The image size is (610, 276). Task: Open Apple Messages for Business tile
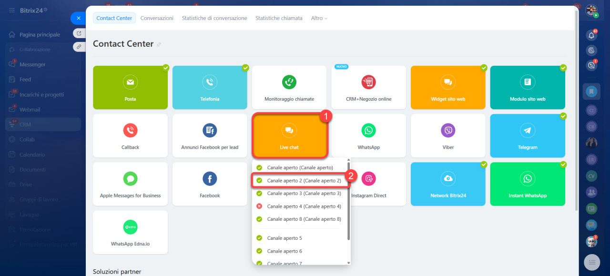130,184
